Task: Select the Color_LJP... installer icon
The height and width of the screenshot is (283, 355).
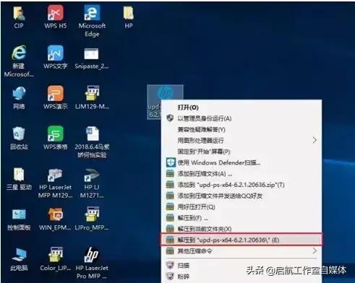Action: point(56,259)
